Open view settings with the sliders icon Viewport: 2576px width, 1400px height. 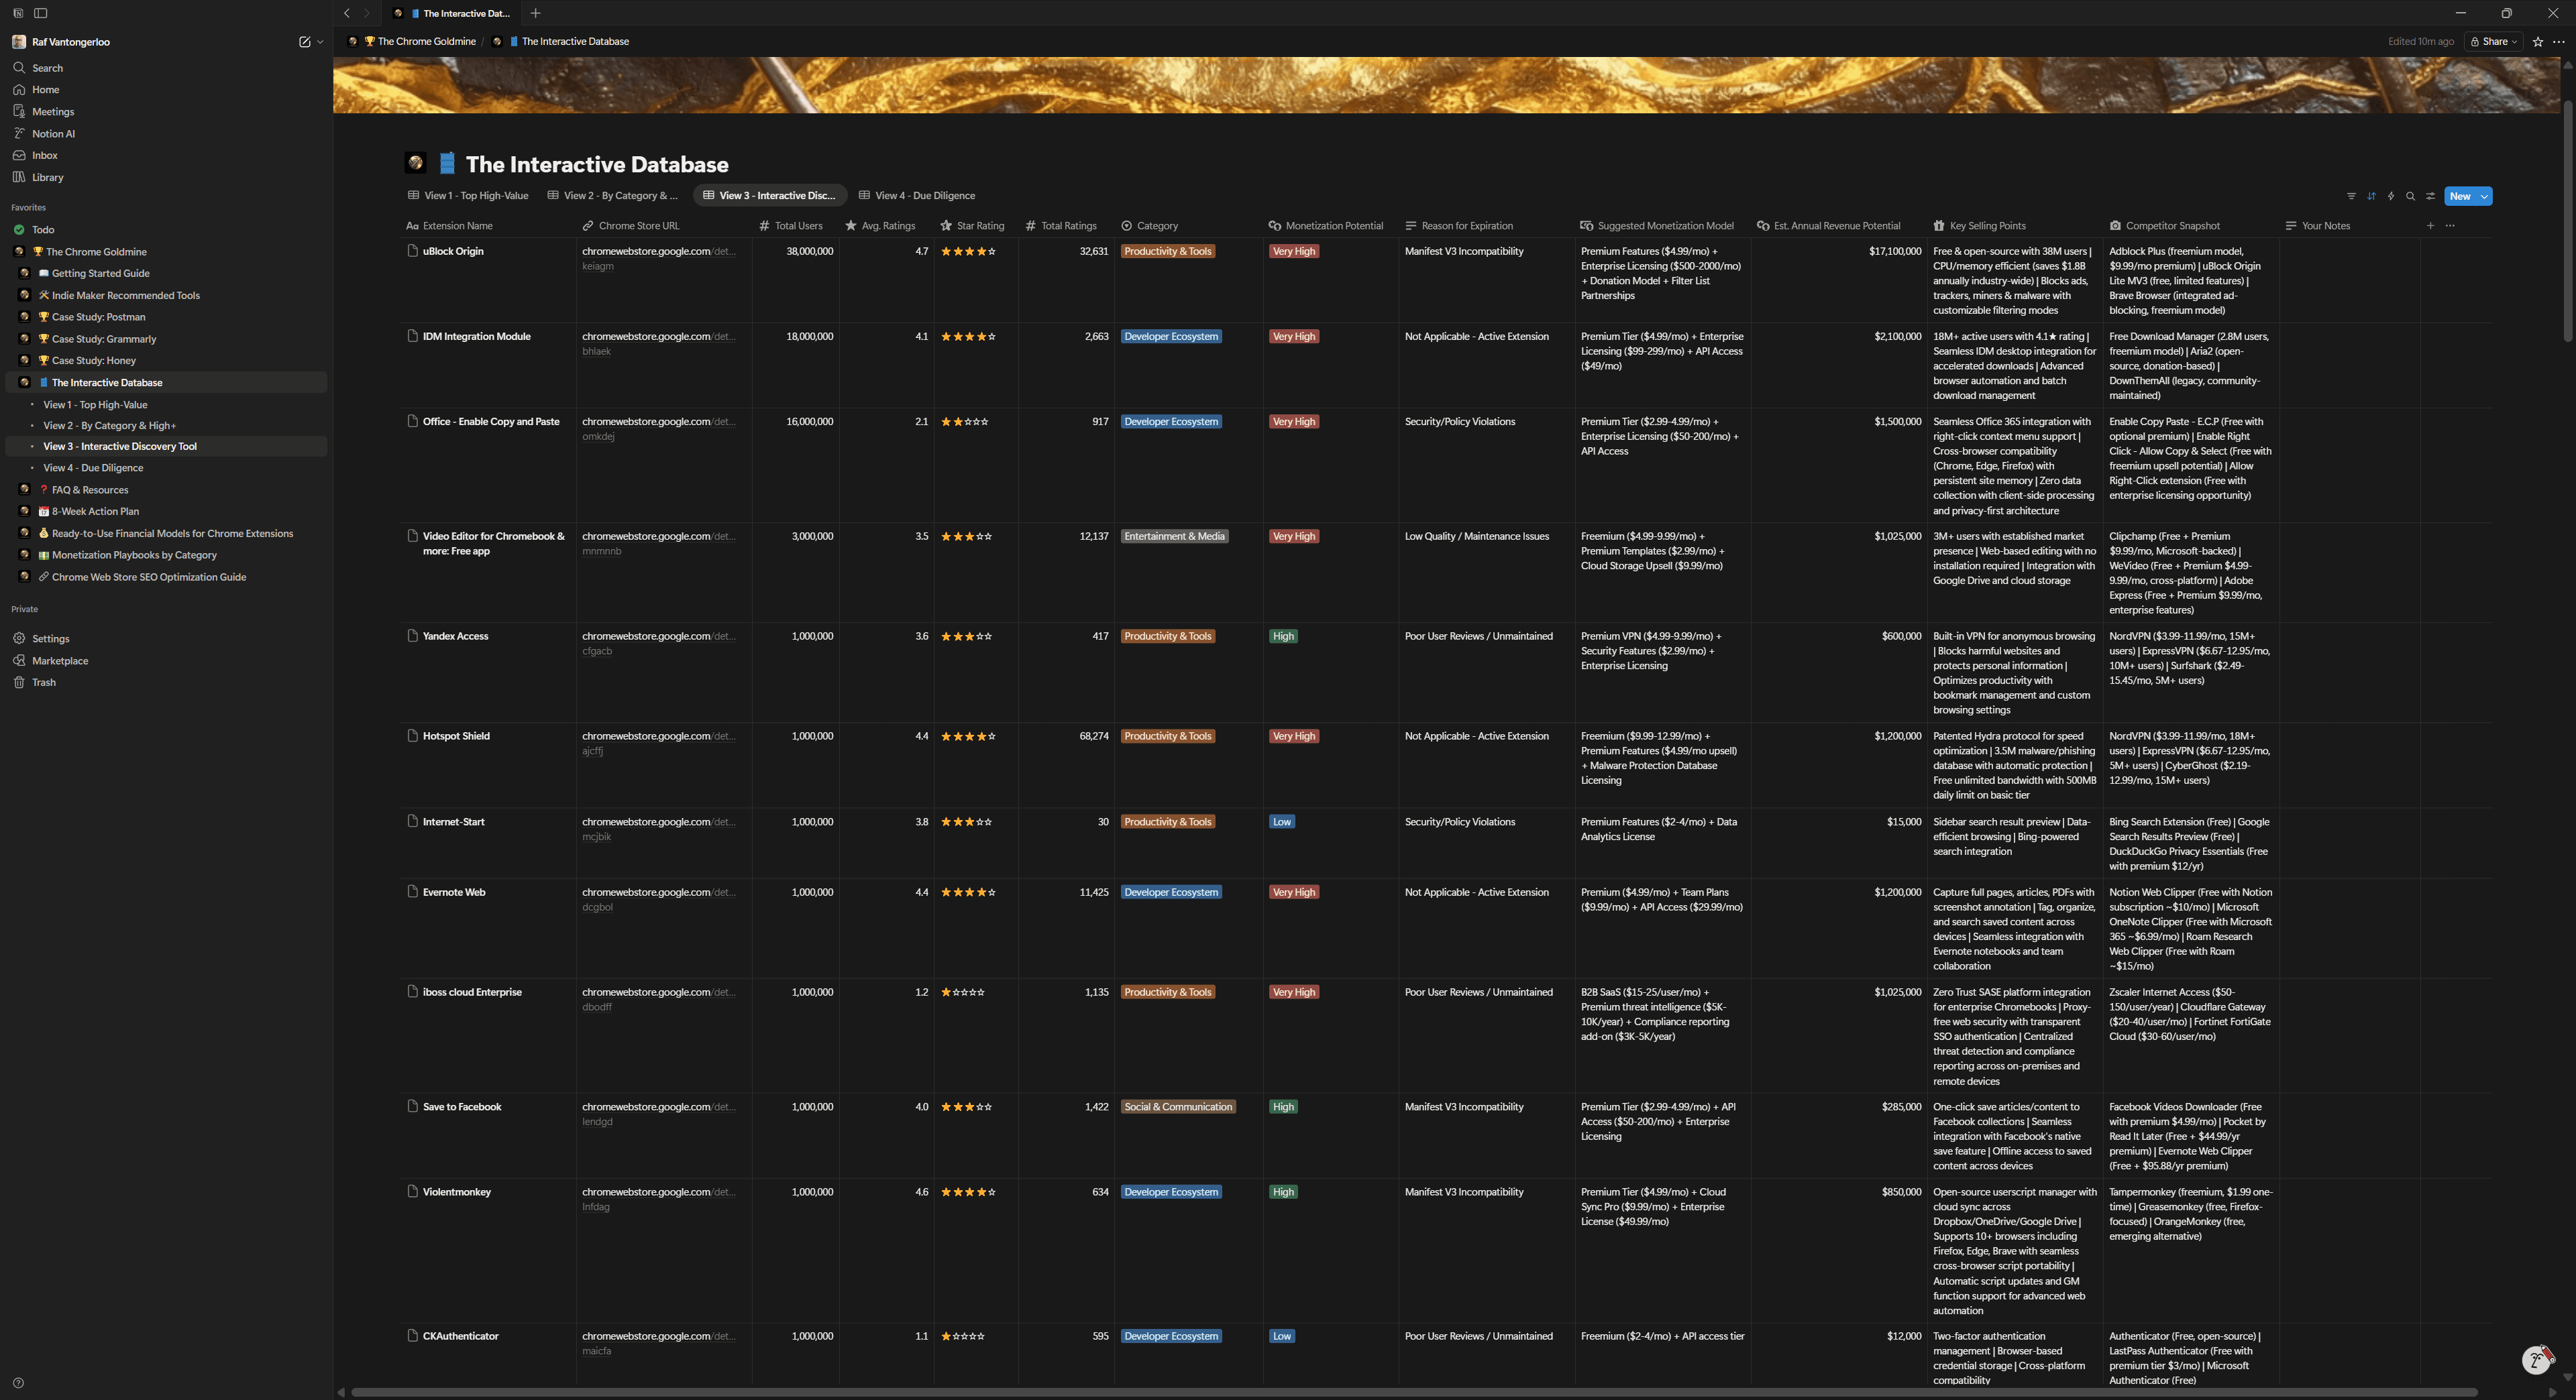click(2431, 197)
